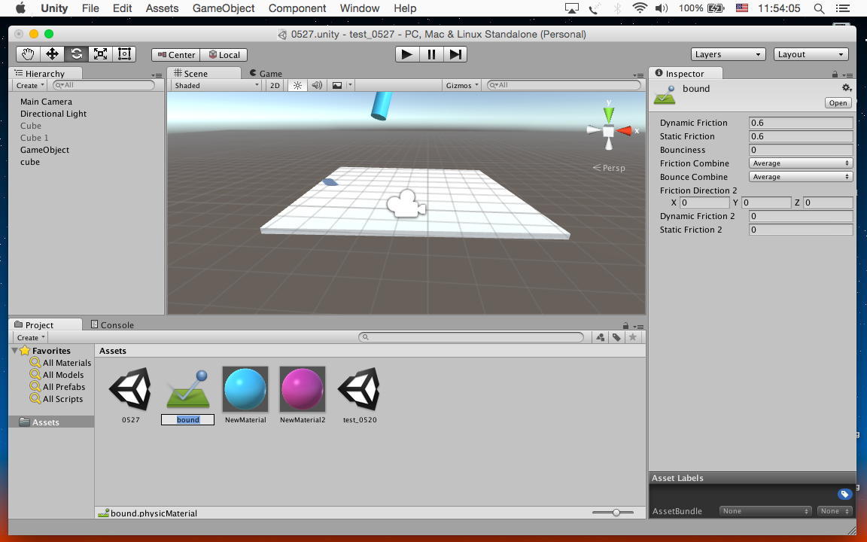Click the search by label tag icon
The height and width of the screenshot is (542, 867).
click(x=616, y=337)
